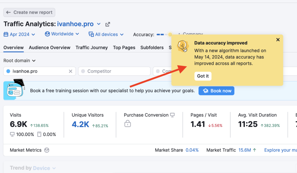The image size is (297, 173).
Task: Click the desktop icon next to Purchase Conversion
Action: pos(173,115)
